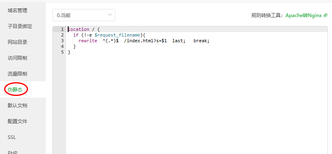This screenshot has width=332, height=154.
Task: Select the 网站目录 menu item
Action: (x=17, y=42)
